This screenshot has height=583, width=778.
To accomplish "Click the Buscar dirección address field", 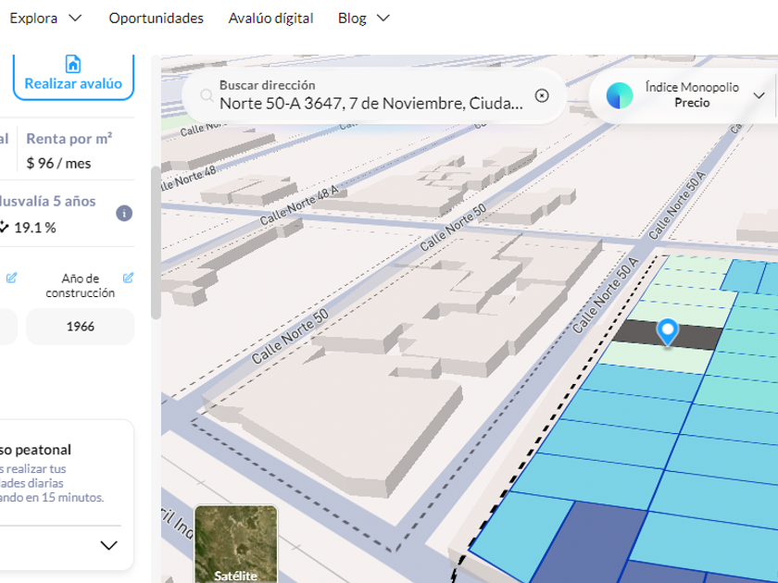I will 370,103.
